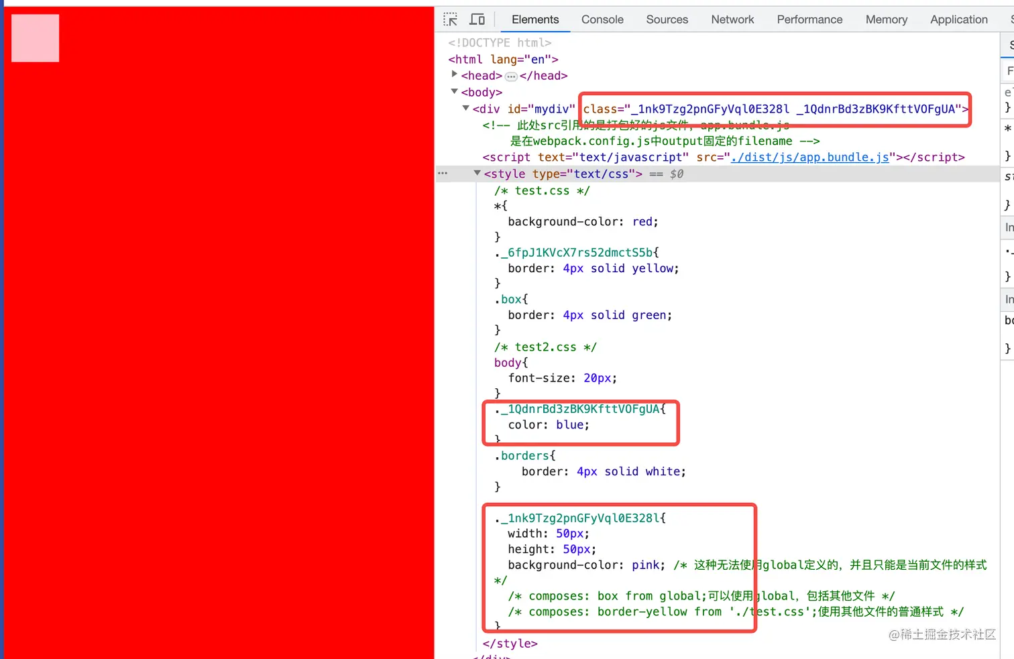1014x659 pixels.
Task: Select the <!DOCTYPE html> line
Action: point(500,42)
